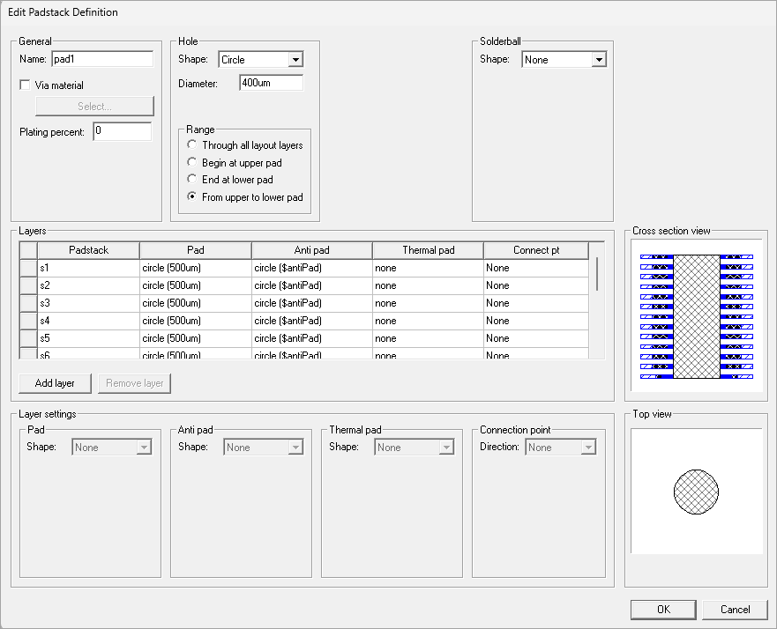Click the Layers table vertical scrollbar thumb
Screen dimensions: 777x629
click(x=597, y=274)
